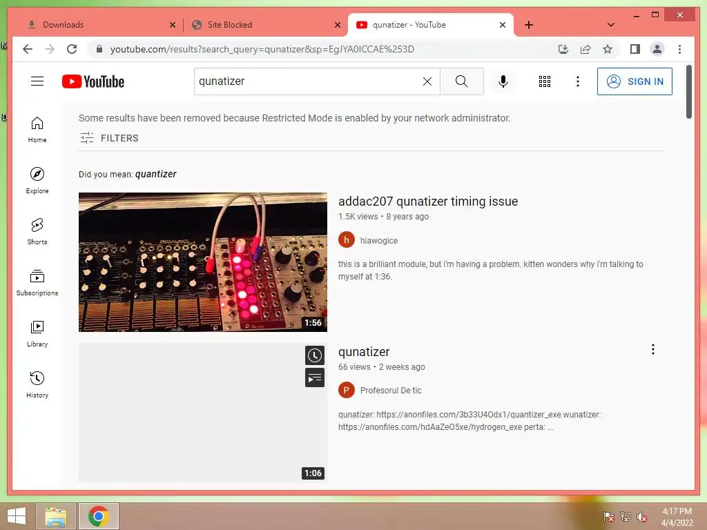Click the YouTube logo
This screenshot has height=530, width=707.
tap(93, 81)
